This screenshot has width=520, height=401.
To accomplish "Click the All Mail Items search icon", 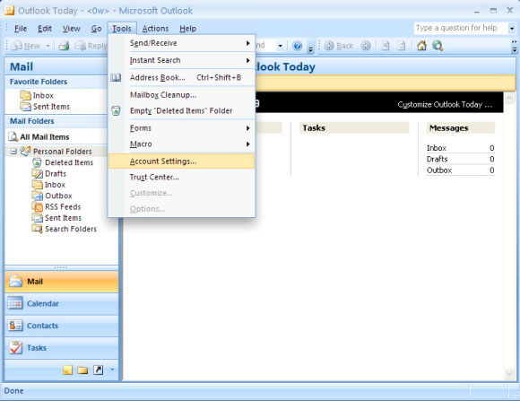I will pos(13,136).
